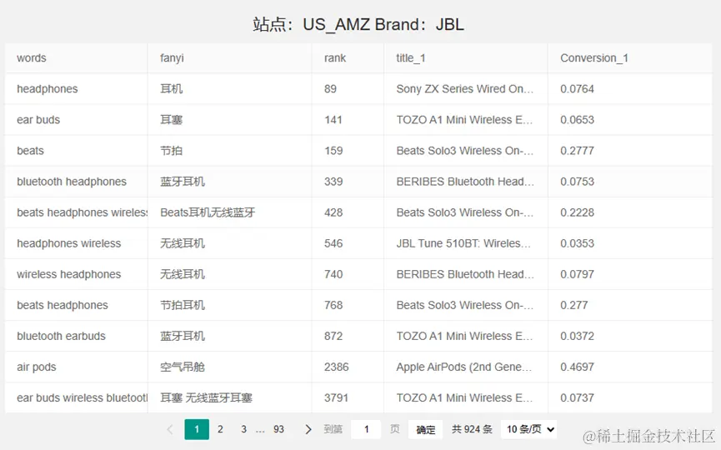Select the headphones row cell
This screenshot has height=450, width=721.
tap(48, 89)
